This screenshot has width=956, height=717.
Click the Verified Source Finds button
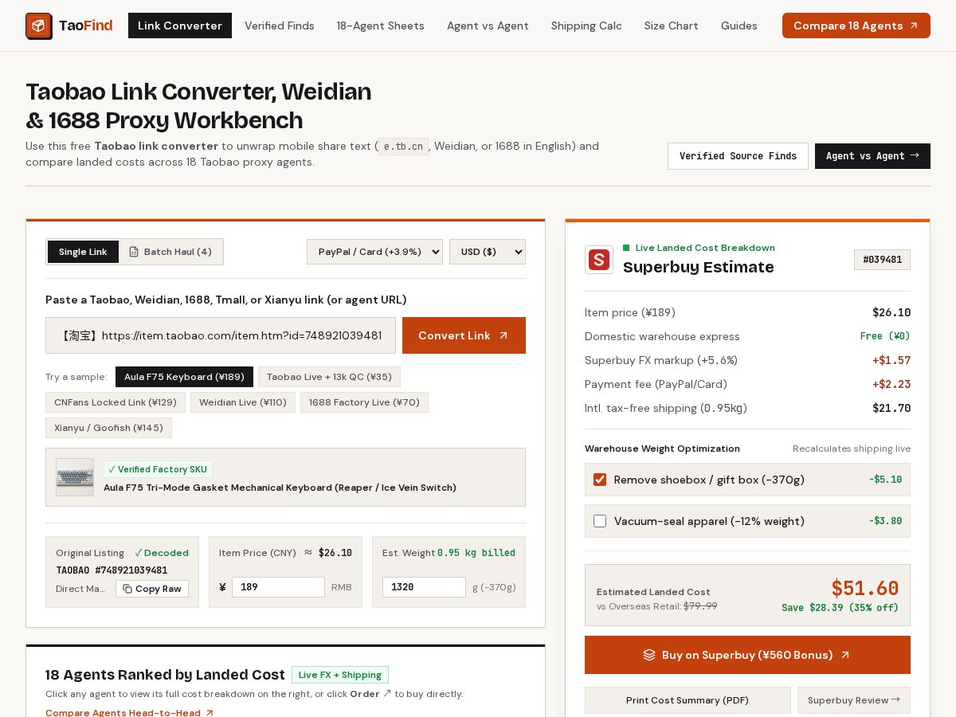coord(738,156)
